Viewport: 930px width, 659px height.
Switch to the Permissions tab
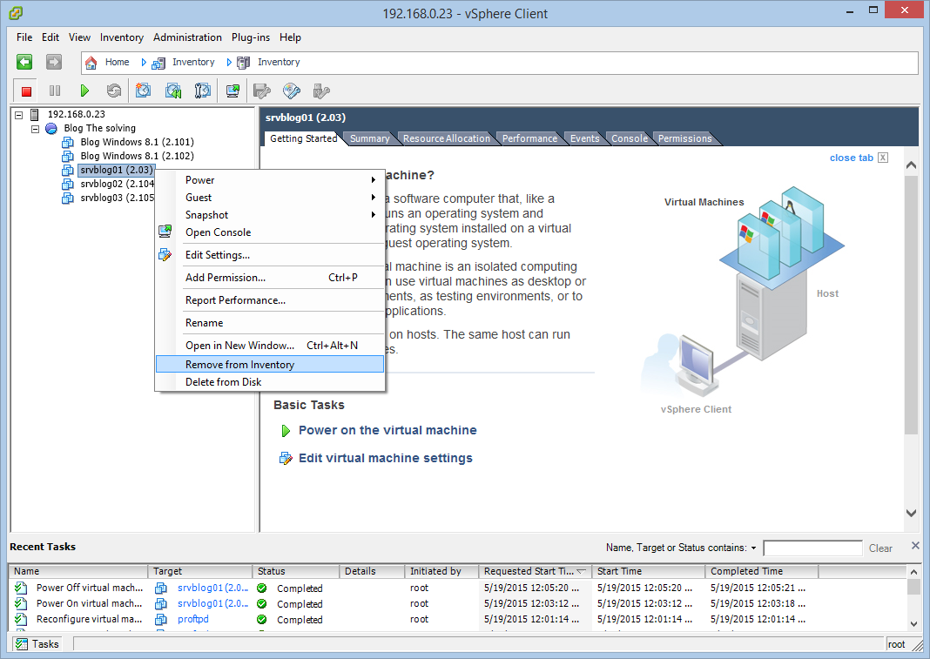click(x=684, y=138)
